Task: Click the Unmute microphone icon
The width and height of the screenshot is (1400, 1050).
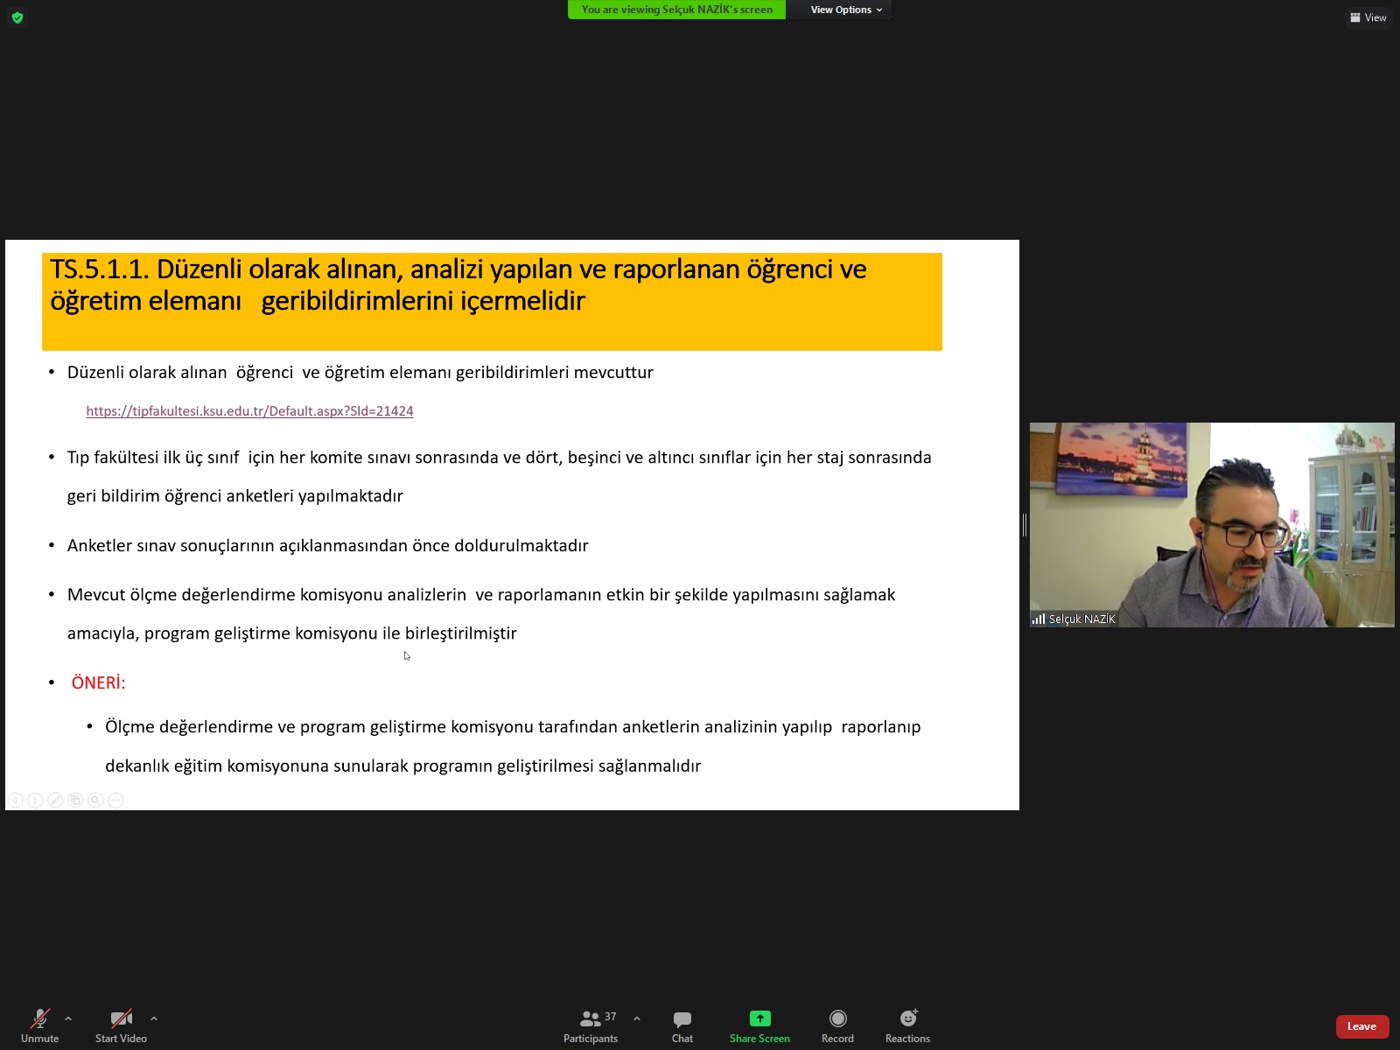Action: click(x=39, y=1018)
